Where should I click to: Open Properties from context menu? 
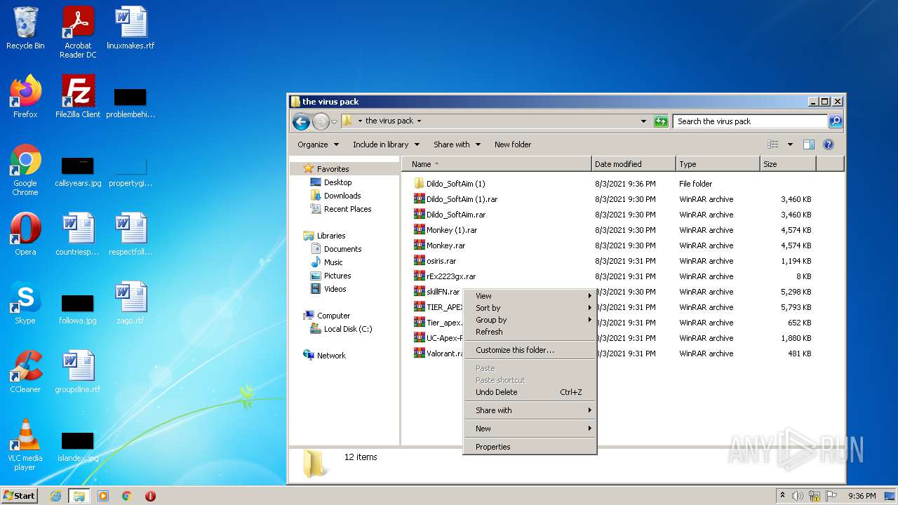(530, 447)
